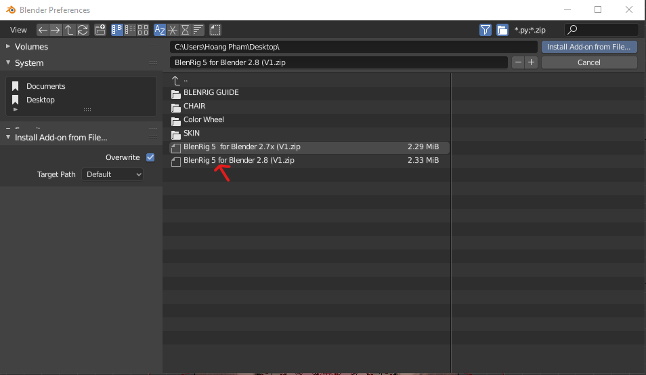
Task: Click the 2.33 MiB file size
Action: (x=423, y=160)
